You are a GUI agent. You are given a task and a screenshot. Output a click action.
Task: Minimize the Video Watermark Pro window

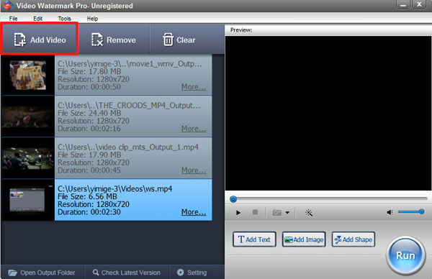tap(403, 4)
